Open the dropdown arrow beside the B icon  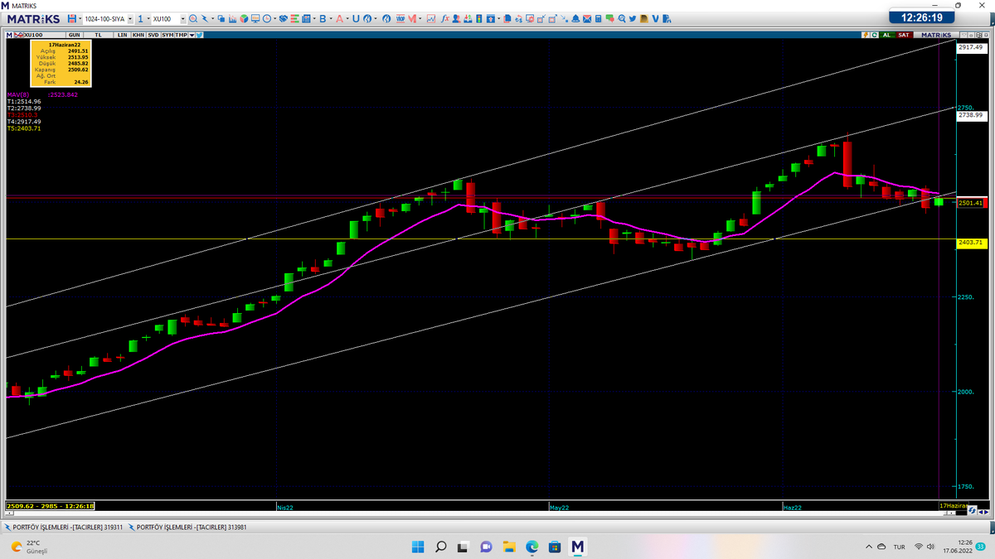[x=331, y=18]
